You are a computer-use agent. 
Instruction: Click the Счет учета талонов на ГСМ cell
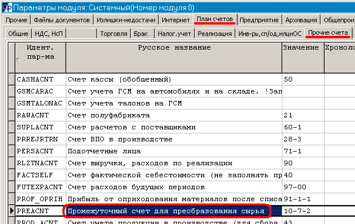point(174,103)
